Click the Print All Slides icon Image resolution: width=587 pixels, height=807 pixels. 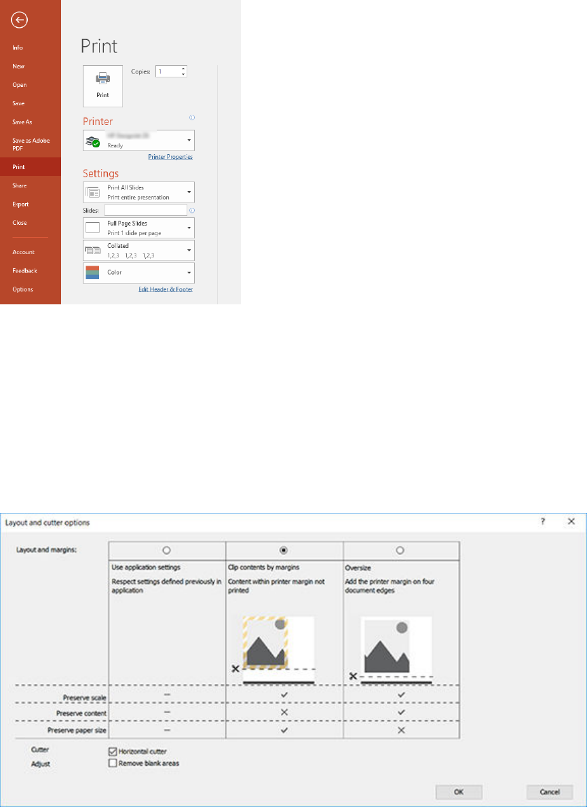point(93,192)
